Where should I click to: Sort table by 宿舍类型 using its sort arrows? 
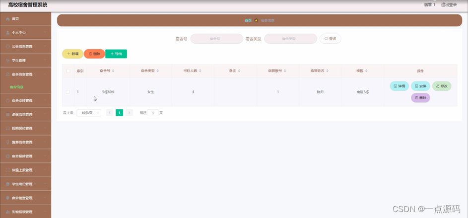(158, 71)
